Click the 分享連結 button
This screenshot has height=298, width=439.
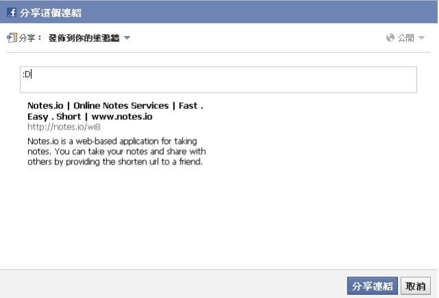click(372, 286)
